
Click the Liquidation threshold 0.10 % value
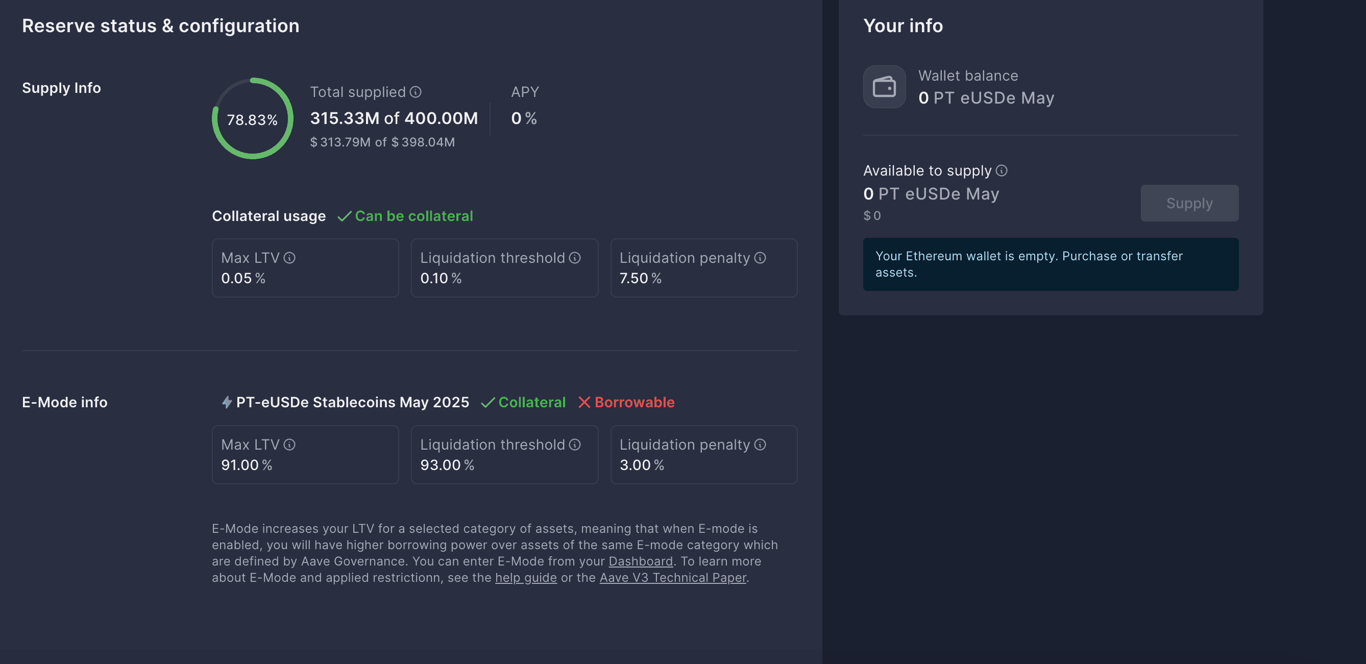[x=441, y=279]
